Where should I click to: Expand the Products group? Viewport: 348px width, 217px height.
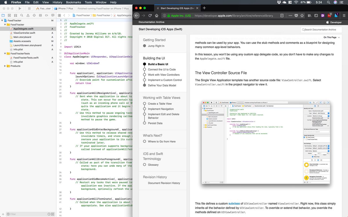point(6,66)
